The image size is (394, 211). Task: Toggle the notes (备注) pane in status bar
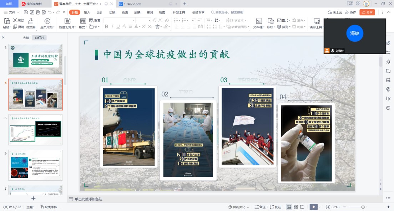260,207
